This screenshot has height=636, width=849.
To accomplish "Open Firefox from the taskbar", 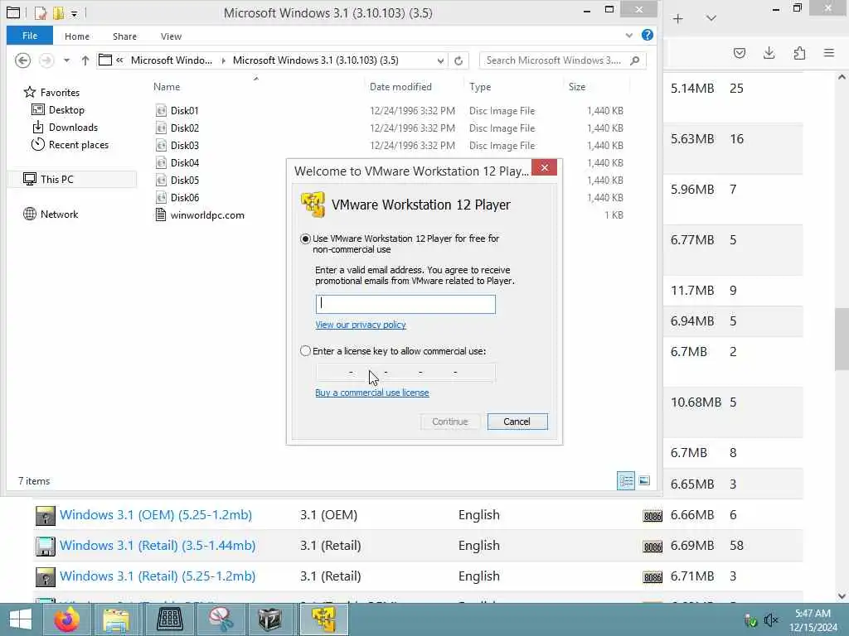I will [x=66, y=619].
